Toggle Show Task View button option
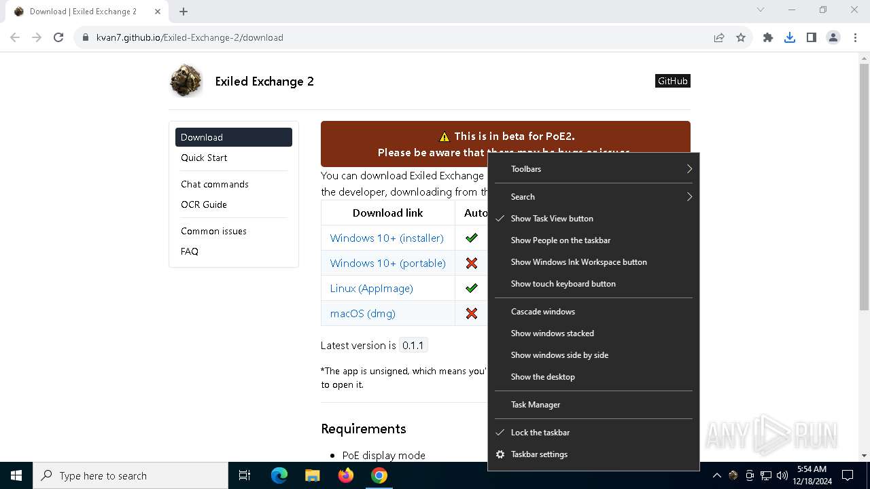 [593, 219]
